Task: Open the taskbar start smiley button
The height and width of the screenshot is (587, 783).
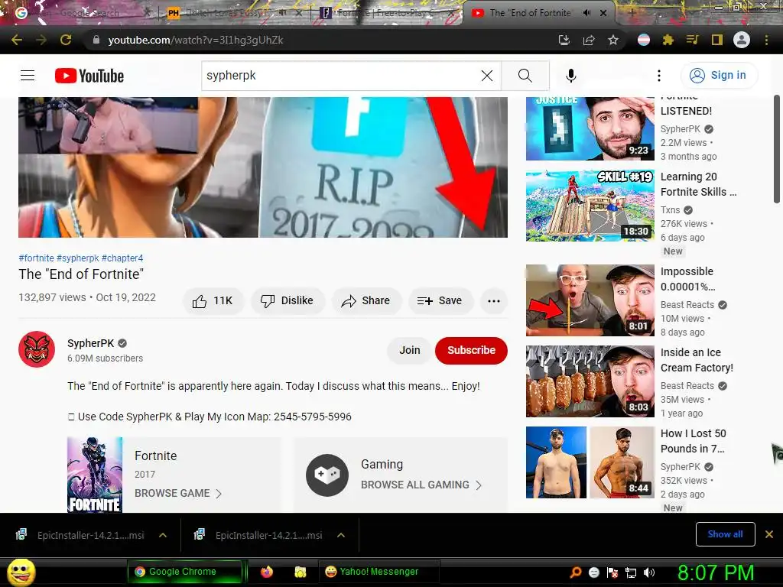Action: pyautogui.click(x=21, y=572)
